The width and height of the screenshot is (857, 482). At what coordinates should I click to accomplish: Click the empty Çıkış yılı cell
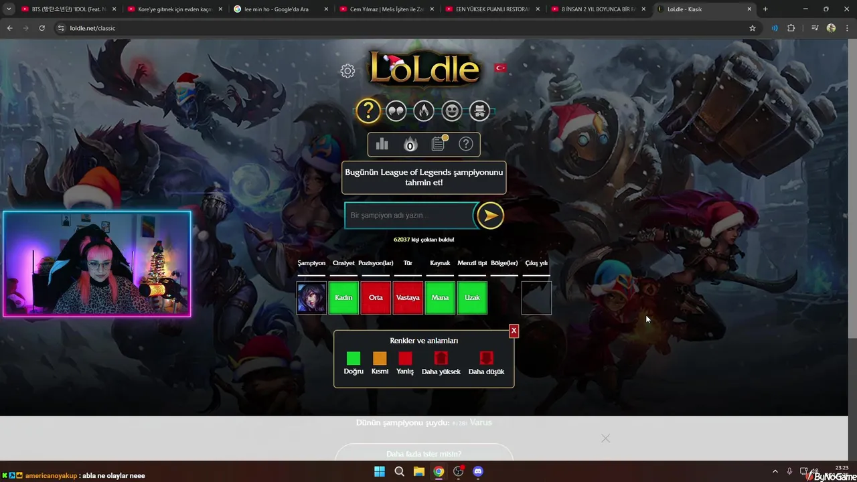click(536, 298)
